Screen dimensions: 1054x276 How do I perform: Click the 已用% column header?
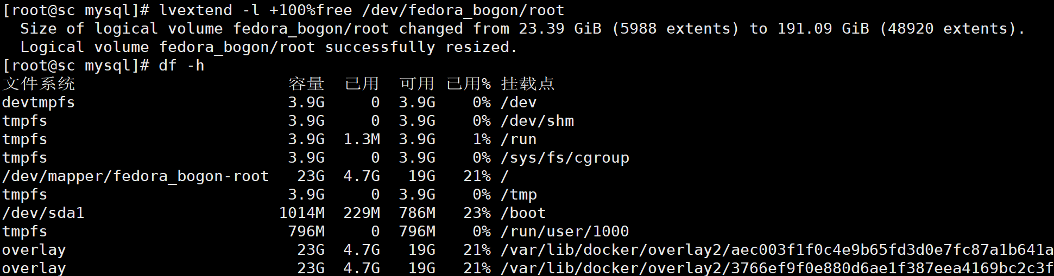(468, 84)
